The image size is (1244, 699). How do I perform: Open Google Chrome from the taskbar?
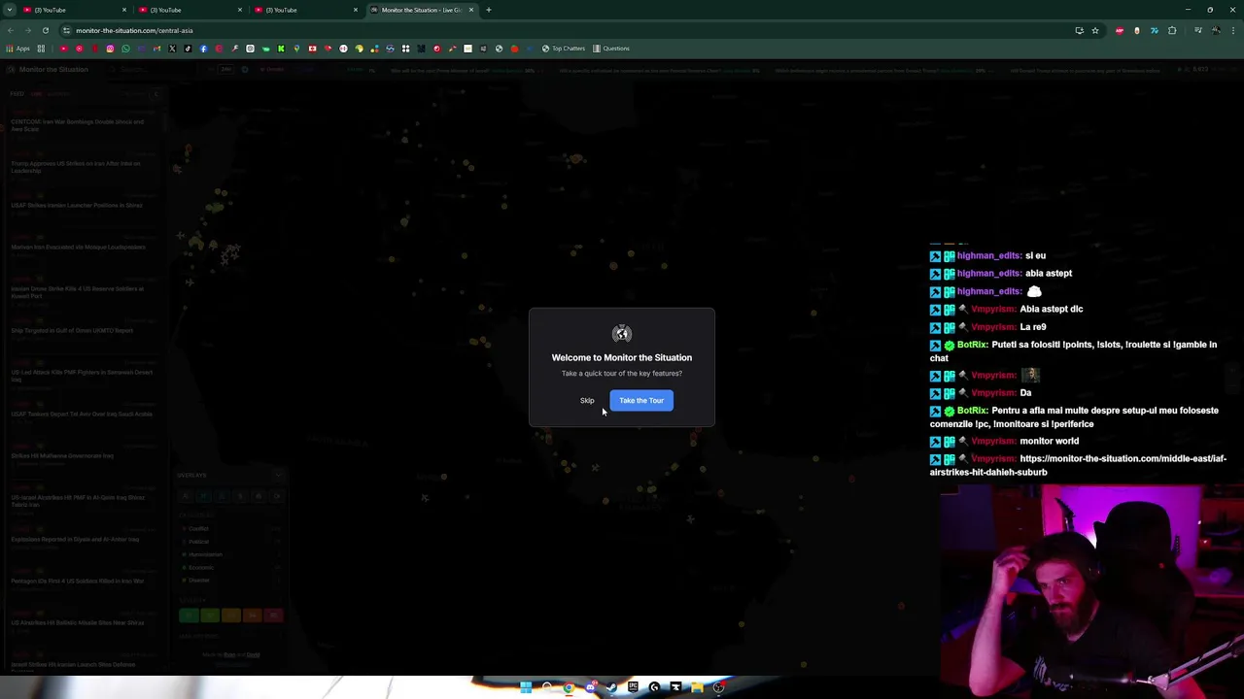569,687
